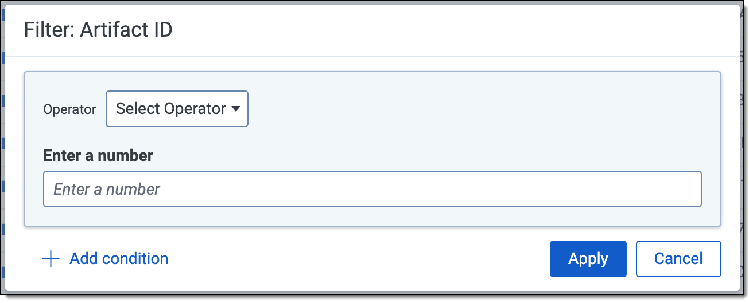The width and height of the screenshot is (749, 303).
Task: Expand operator choices using the down triangle
Action: coord(235,109)
